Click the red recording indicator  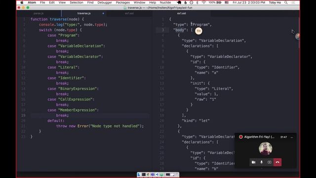coord(240,137)
